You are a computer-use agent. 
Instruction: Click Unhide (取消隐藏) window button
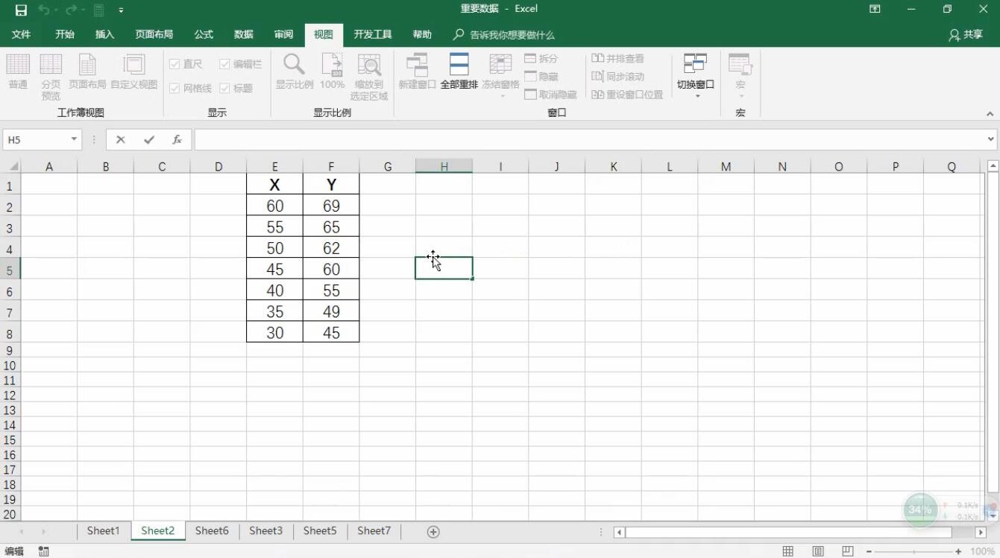[x=550, y=95]
